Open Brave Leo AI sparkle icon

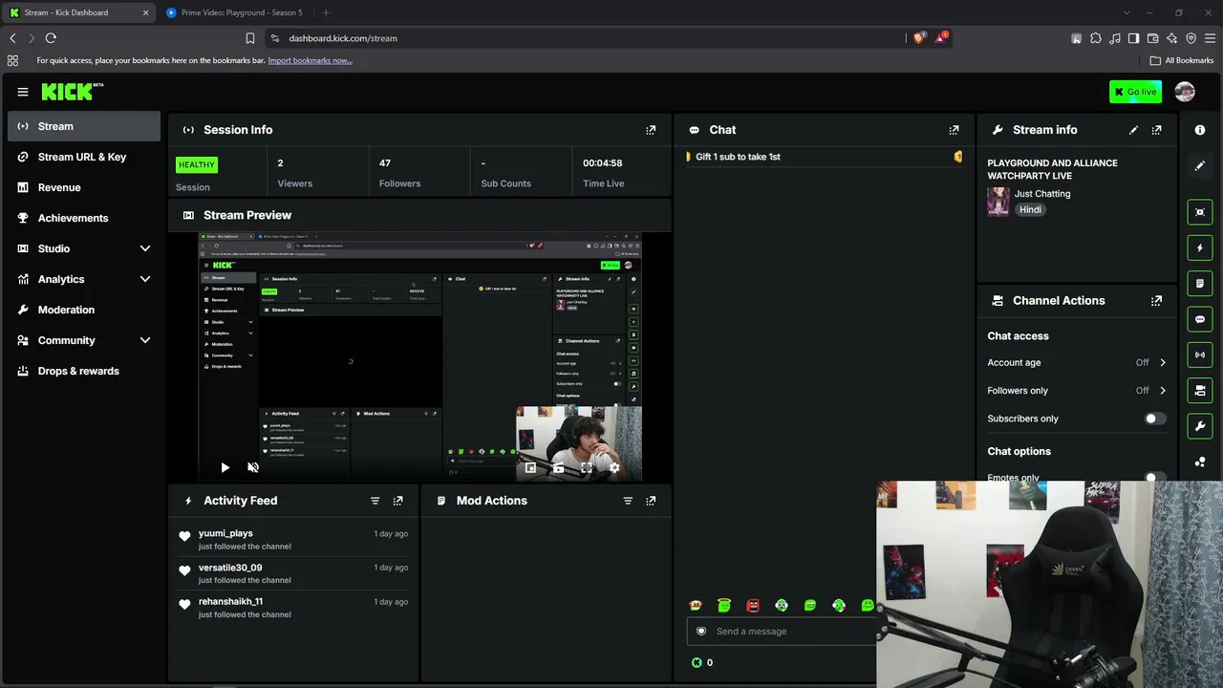pos(1171,38)
